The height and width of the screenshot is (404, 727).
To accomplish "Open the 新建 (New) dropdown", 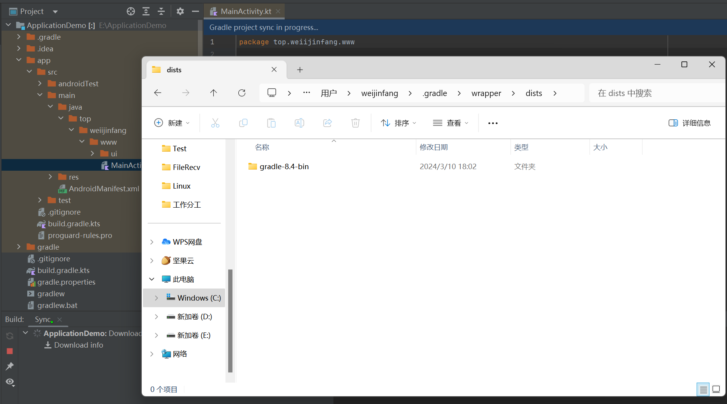I will pyautogui.click(x=172, y=123).
